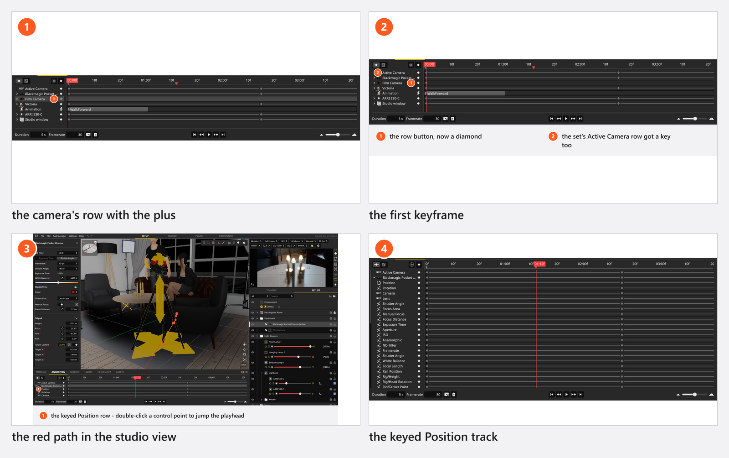This screenshot has height=458, width=729.
Task: Click the red Color swatch in screenshot 3
Action: 73,292
